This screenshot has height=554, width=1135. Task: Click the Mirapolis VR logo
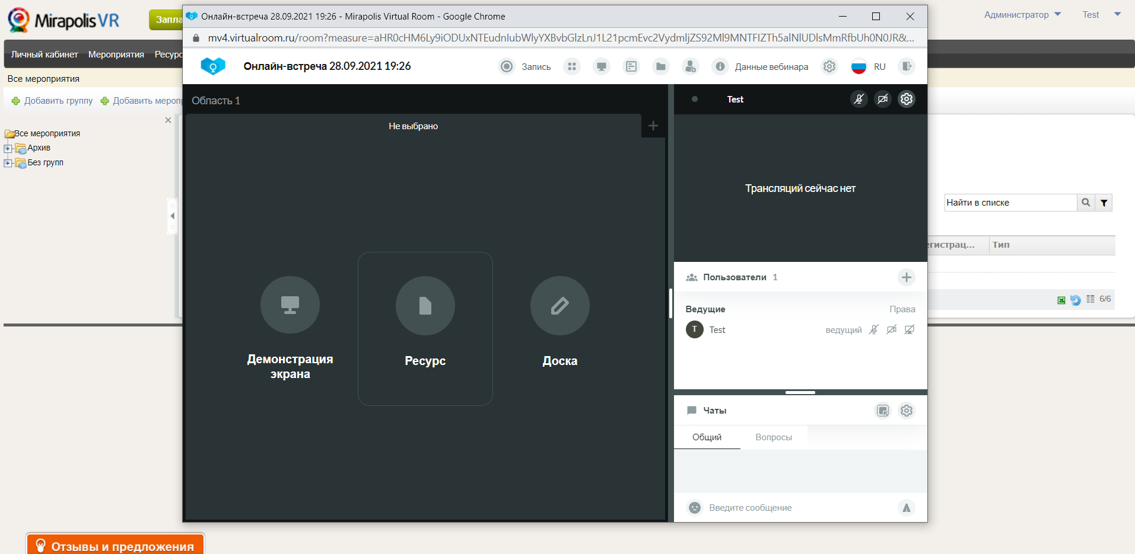[x=63, y=20]
